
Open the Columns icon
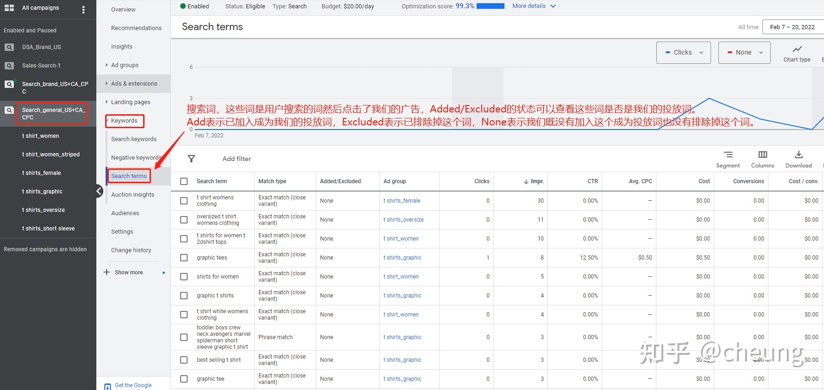tap(762, 155)
